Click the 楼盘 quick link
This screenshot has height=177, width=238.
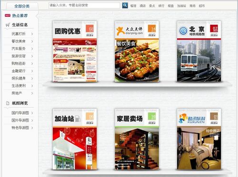pos(170,6)
